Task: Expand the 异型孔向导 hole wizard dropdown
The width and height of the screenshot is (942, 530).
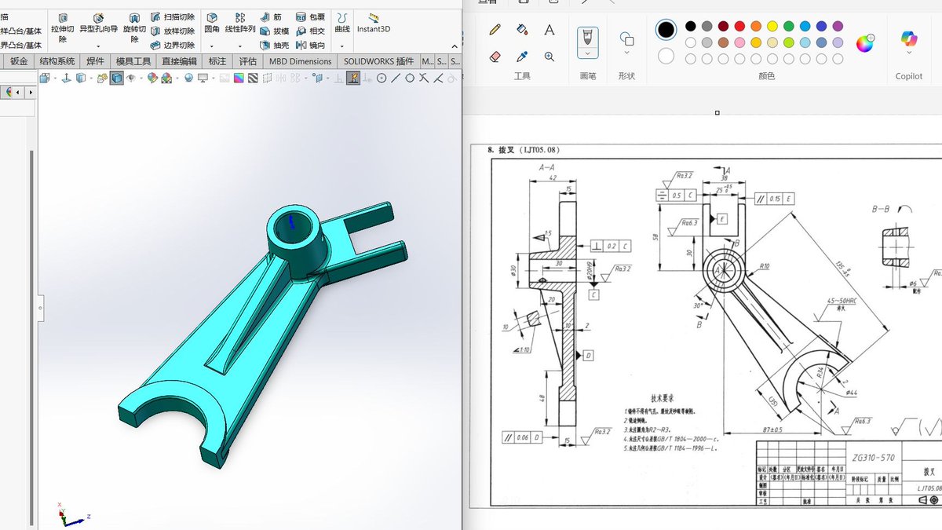Action: tap(98, 45)
